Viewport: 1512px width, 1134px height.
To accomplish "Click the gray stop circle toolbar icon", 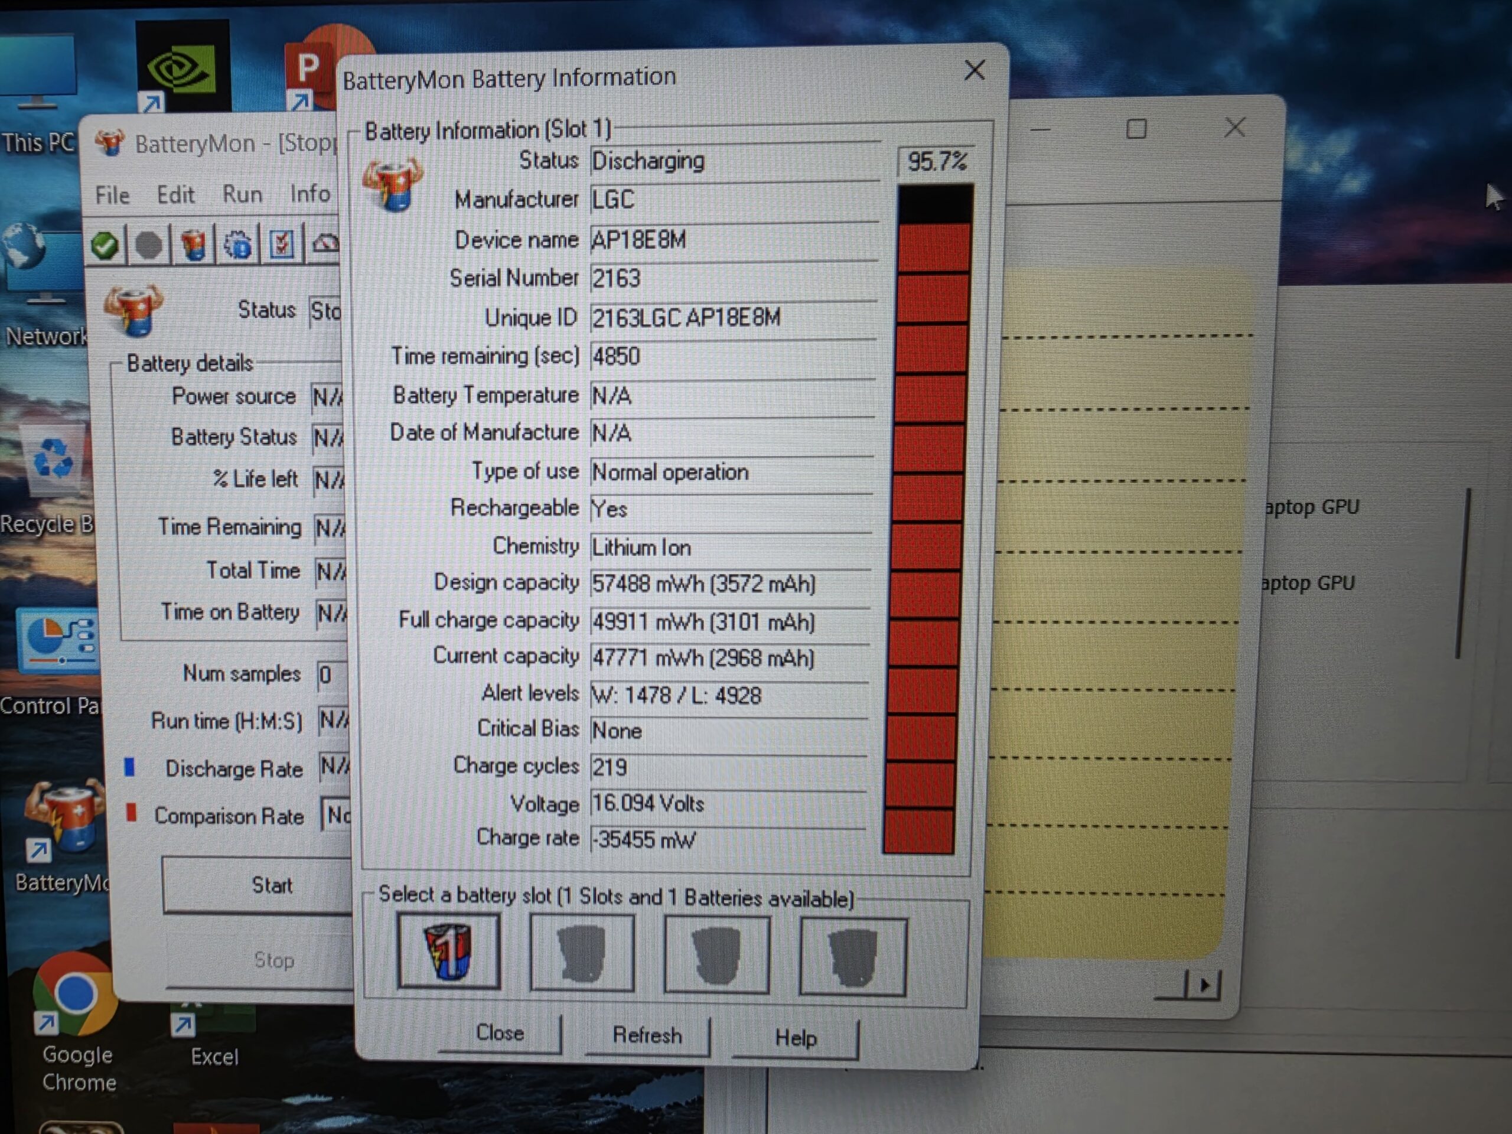I will coord(148,245).
